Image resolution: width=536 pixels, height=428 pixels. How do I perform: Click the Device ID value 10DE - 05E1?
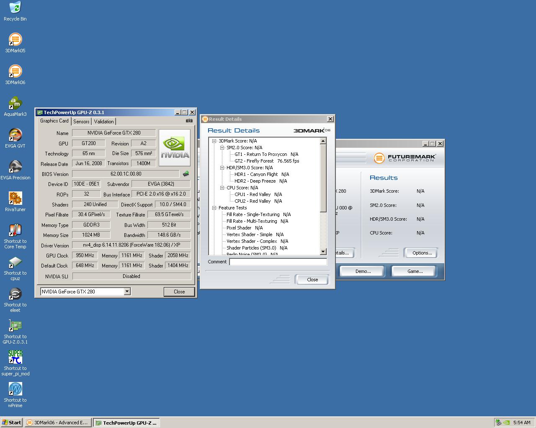tap(86, 184)
